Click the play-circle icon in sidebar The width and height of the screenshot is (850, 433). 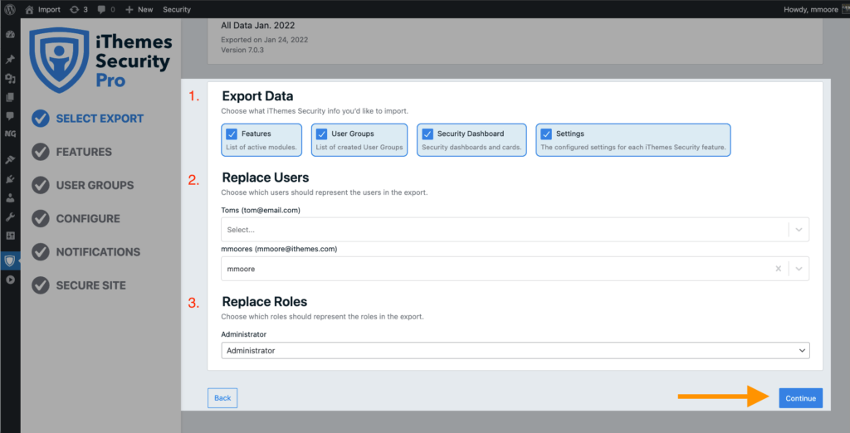tap(10, 280)
